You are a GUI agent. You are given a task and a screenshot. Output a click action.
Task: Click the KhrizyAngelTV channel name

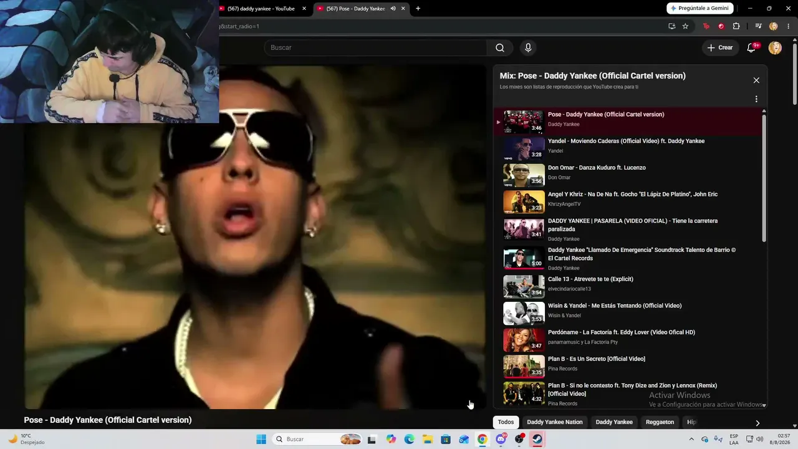pyautogui.click(x=564, y=204)
